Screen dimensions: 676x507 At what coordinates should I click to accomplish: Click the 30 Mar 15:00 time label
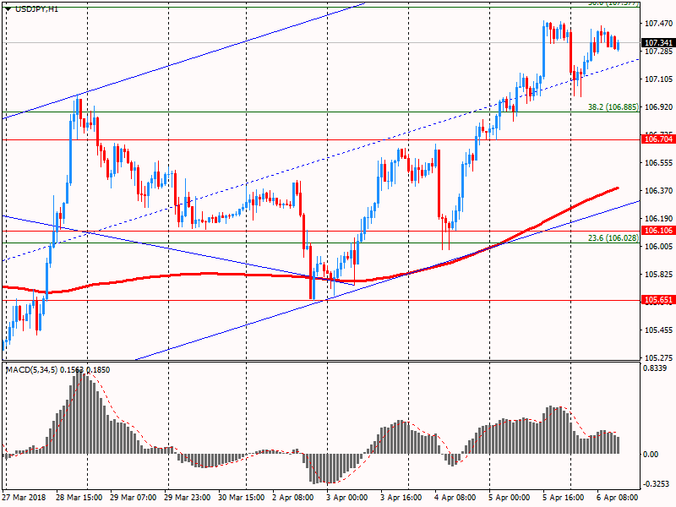242,498
